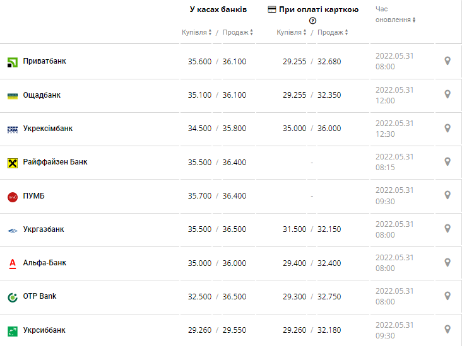Click the map pin for Ощадбанк
The image size is (462, 346).
(447, 95)
